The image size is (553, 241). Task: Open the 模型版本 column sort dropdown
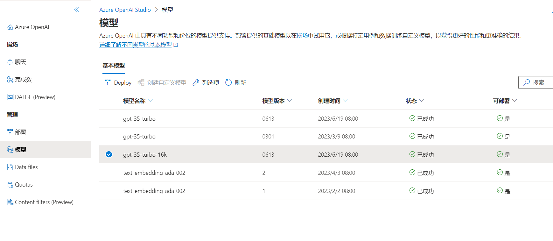(290, 101)
